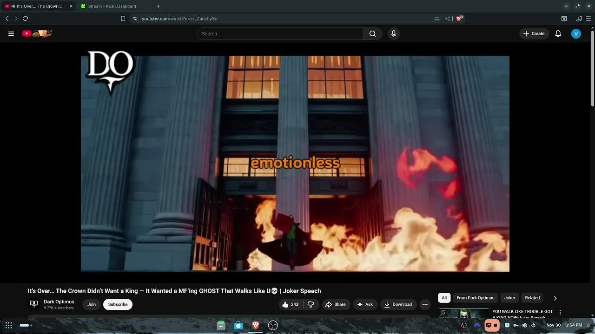Open the app grid launcher on the taskbar
Image resolution: width=595 pixels, height=334 pixels.
click(x=9, y=325)
